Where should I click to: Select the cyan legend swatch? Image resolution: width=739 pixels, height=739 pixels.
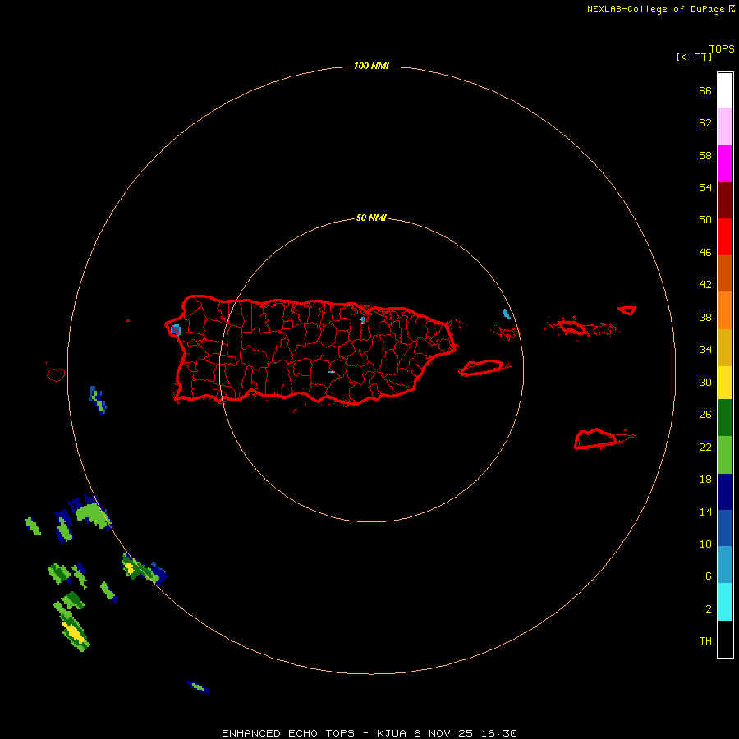click(x=725, y=602)
